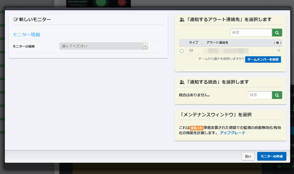The height and width of the screenshot is (174, 294).
Task: Select the モニター情報 section heading
Action: pyautogui.click(x=26, y=35)
